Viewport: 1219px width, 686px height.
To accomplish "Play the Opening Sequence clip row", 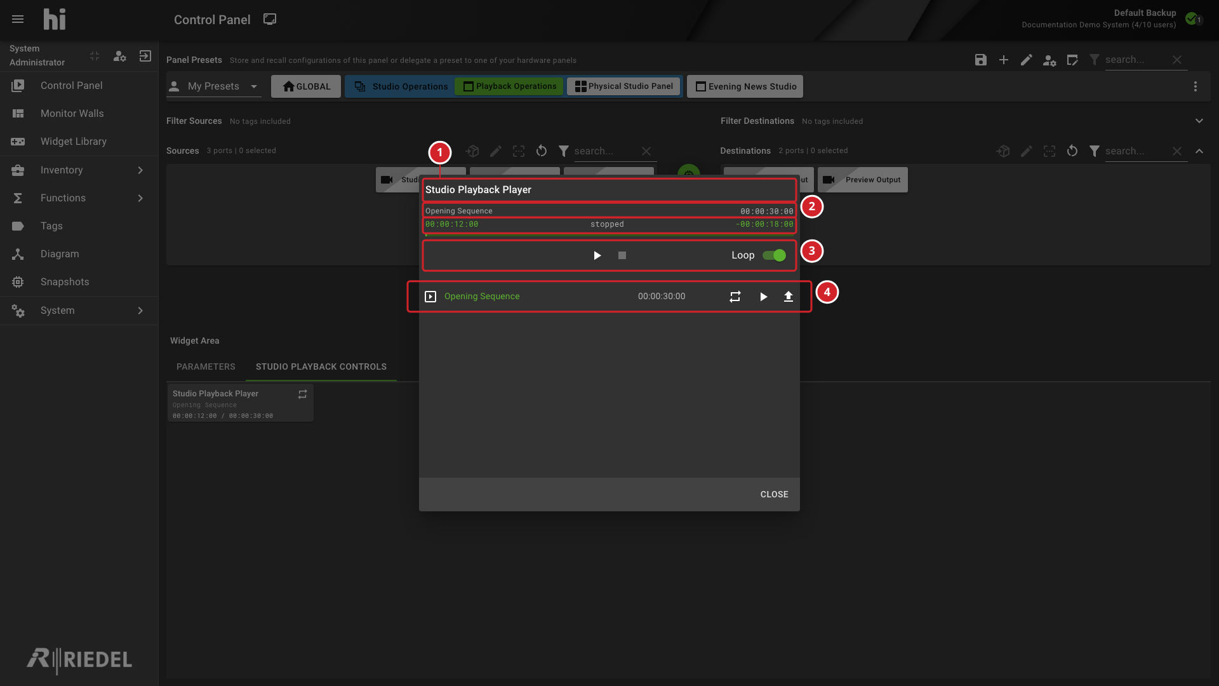I will pos(763,297).
